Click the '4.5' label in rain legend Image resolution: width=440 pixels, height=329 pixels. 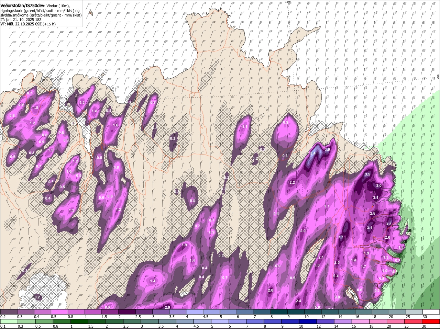coord(196,326)
